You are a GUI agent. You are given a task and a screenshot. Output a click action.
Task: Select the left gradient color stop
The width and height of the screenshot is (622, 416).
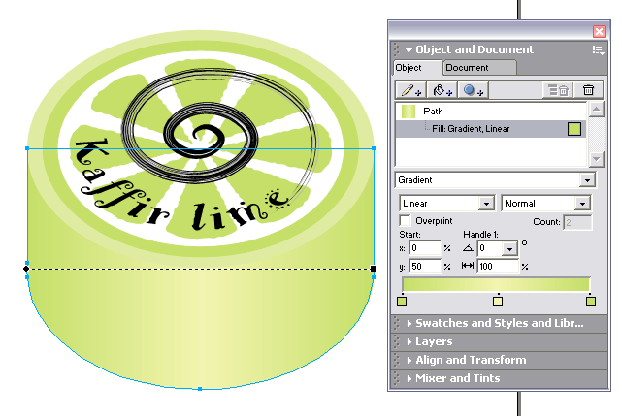[x=402, y=302]
